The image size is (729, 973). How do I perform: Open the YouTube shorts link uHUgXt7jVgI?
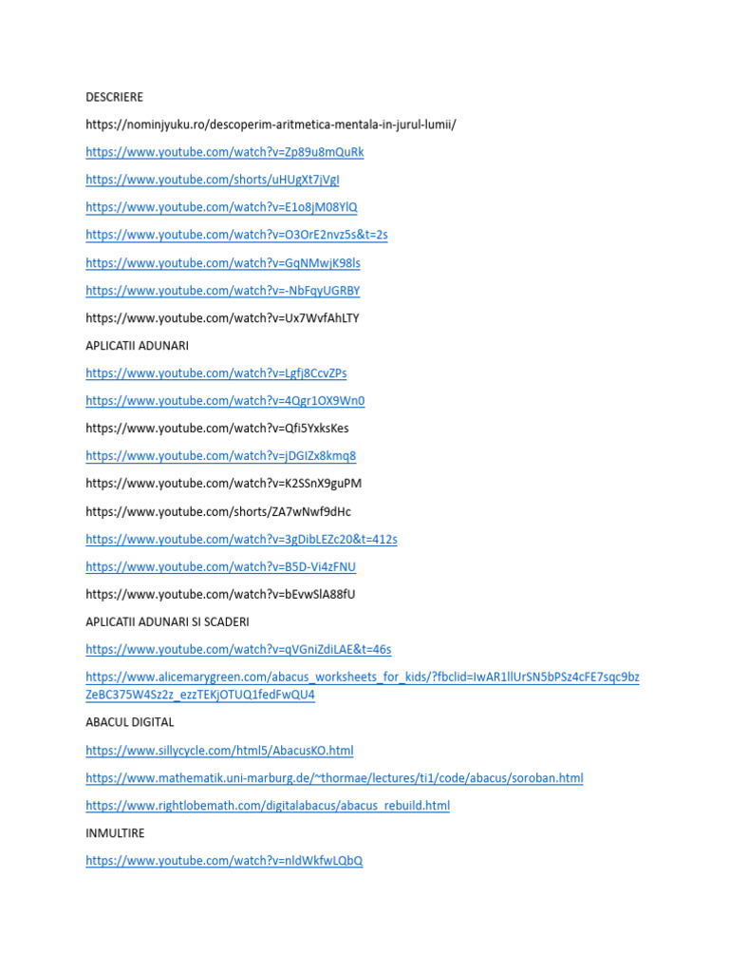point(212,180)
